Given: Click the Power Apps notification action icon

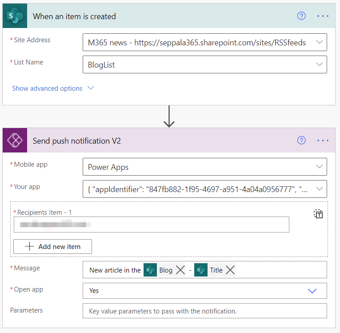Looking at the screenshot, I should [16, 140].
